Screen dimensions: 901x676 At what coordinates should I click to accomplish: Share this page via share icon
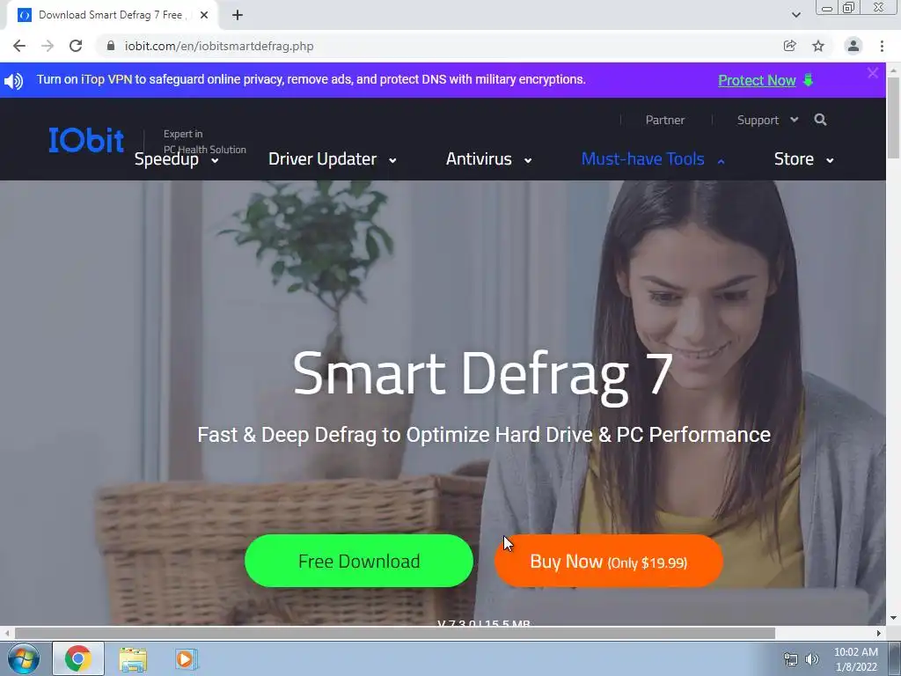point(789,46)
